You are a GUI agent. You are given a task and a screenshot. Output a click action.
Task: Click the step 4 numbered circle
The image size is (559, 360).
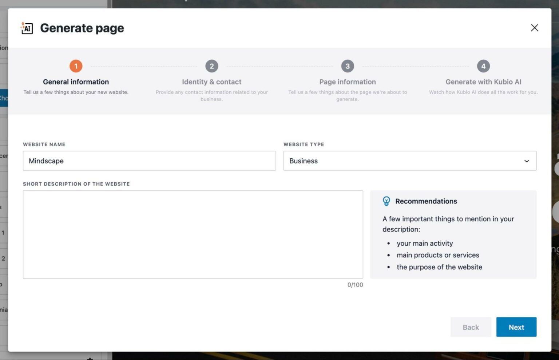click(484, 66)
